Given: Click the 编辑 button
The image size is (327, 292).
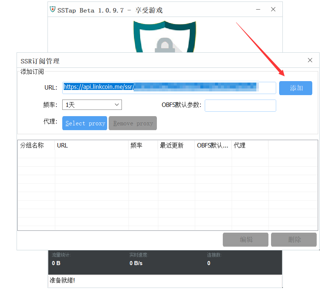Looking at the screenshot, I should point(246,239).
